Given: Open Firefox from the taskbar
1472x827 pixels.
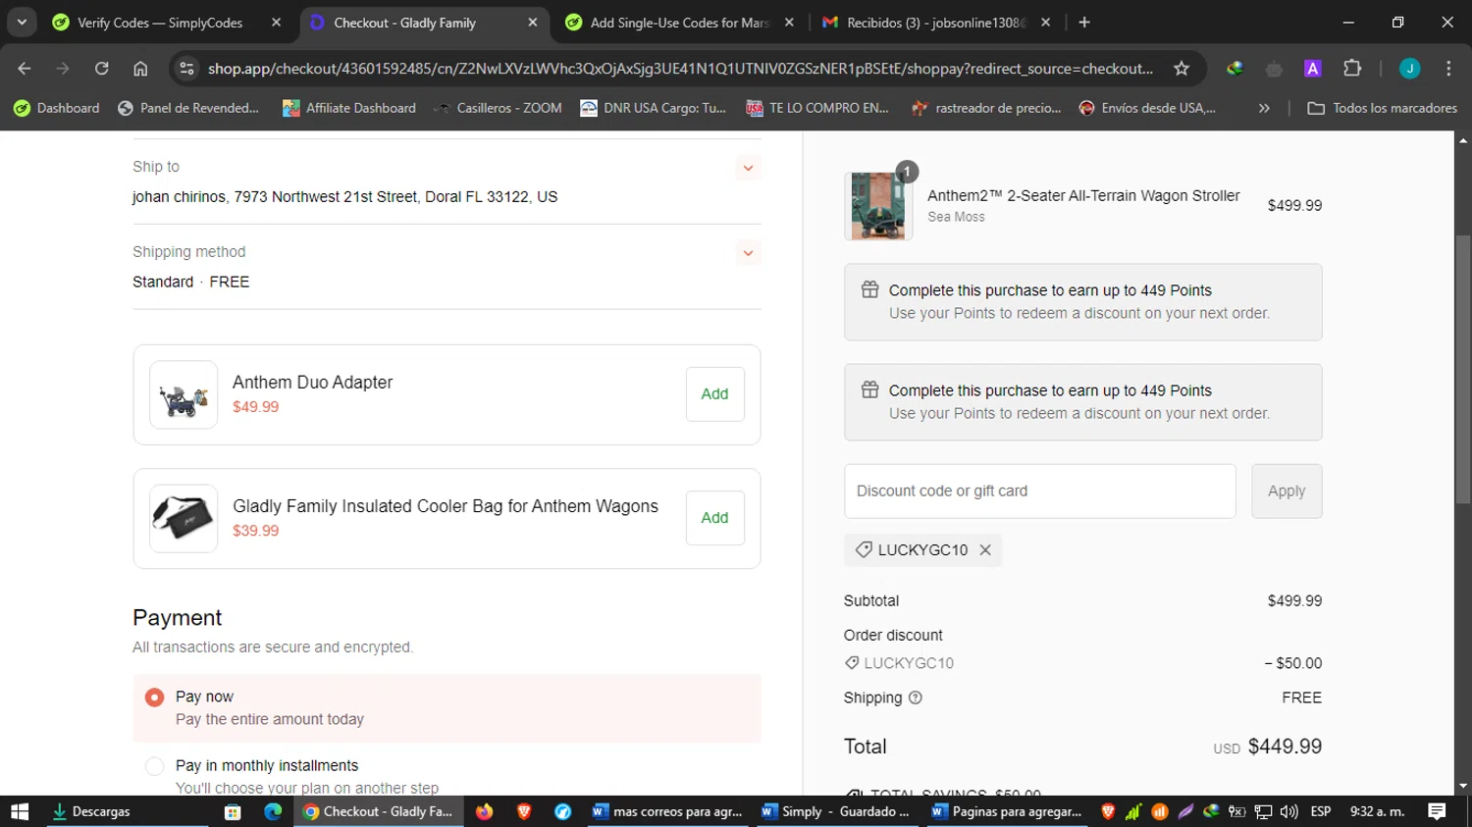Looking at the screenshot, I should (484, 811).
